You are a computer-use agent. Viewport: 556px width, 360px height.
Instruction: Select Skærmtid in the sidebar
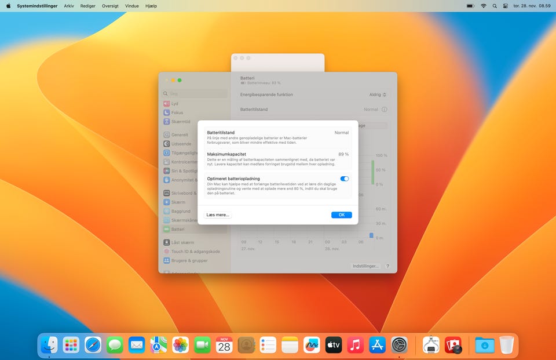pos(180,122)
